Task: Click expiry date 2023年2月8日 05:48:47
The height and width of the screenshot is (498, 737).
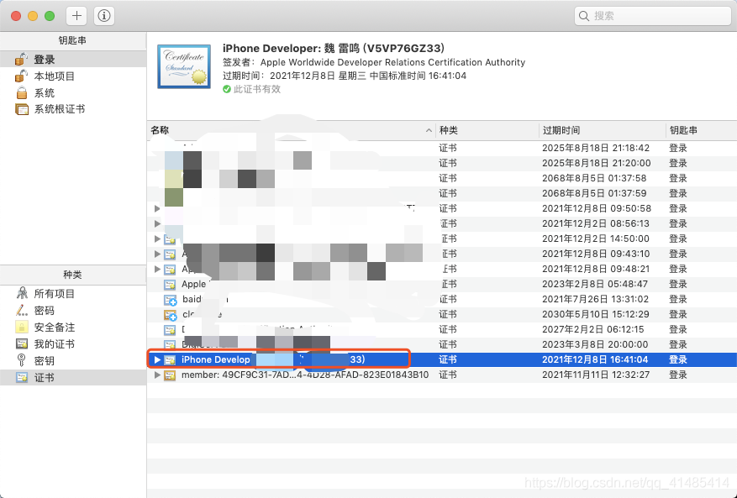Action: point(595,284)
